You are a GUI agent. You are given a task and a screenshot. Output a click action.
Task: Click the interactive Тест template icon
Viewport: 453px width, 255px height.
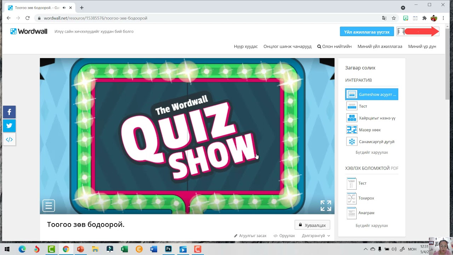tap(352, 106)
